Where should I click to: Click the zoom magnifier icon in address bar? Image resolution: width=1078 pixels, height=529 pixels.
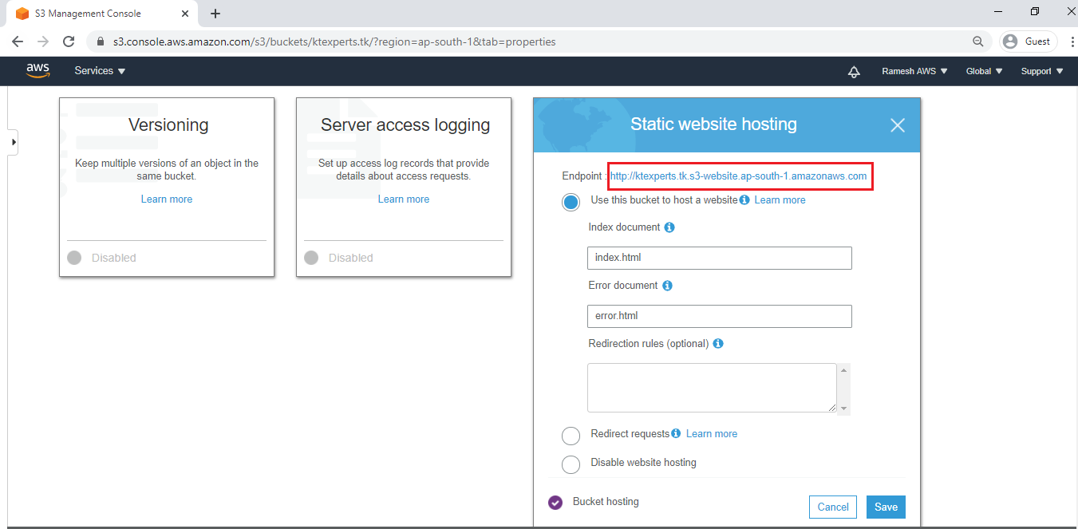[x=978, y=41]
